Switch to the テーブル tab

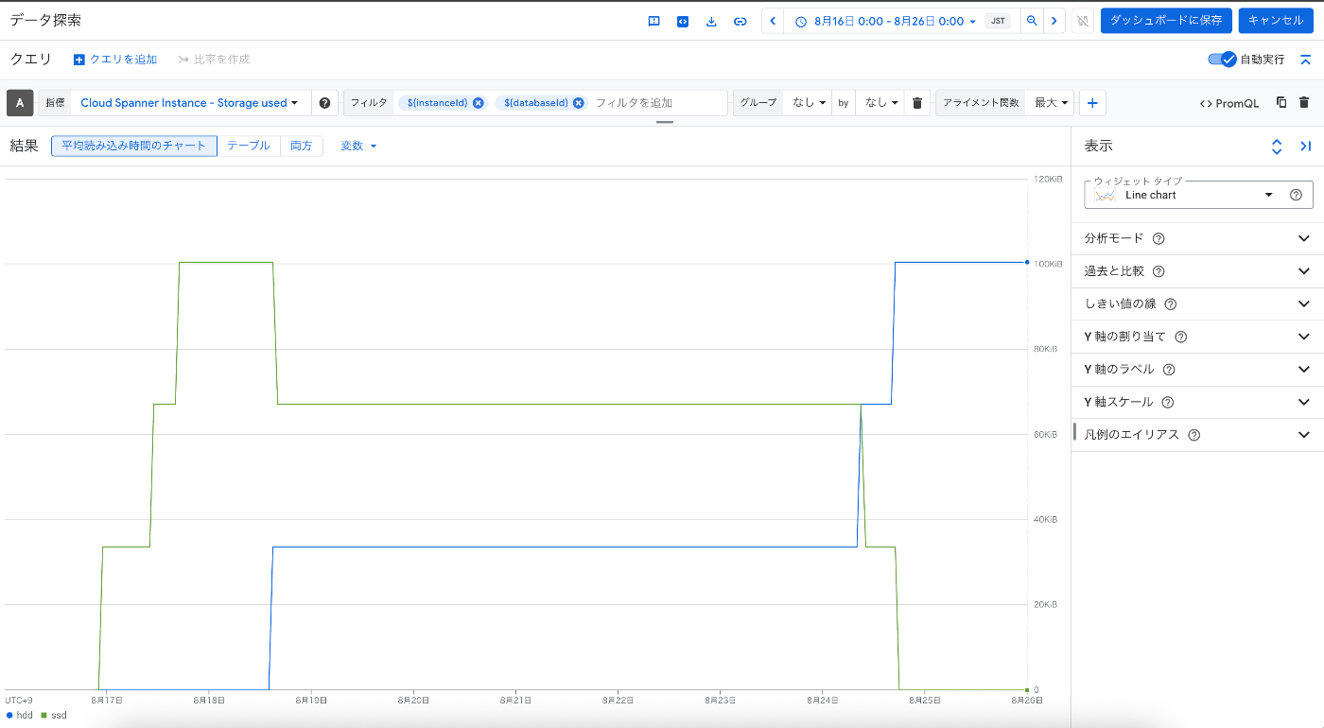tap(249, 146)
